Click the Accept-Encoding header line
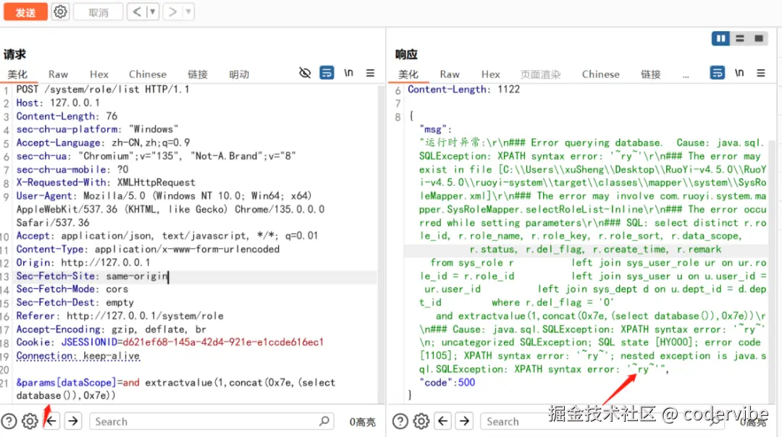Image resolution: width=782 pixels, height=437 pixels. click(112, 329)
